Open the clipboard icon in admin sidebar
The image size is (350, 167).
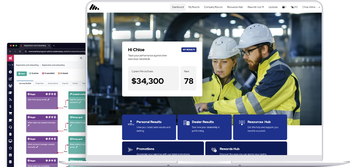[10, 134]
